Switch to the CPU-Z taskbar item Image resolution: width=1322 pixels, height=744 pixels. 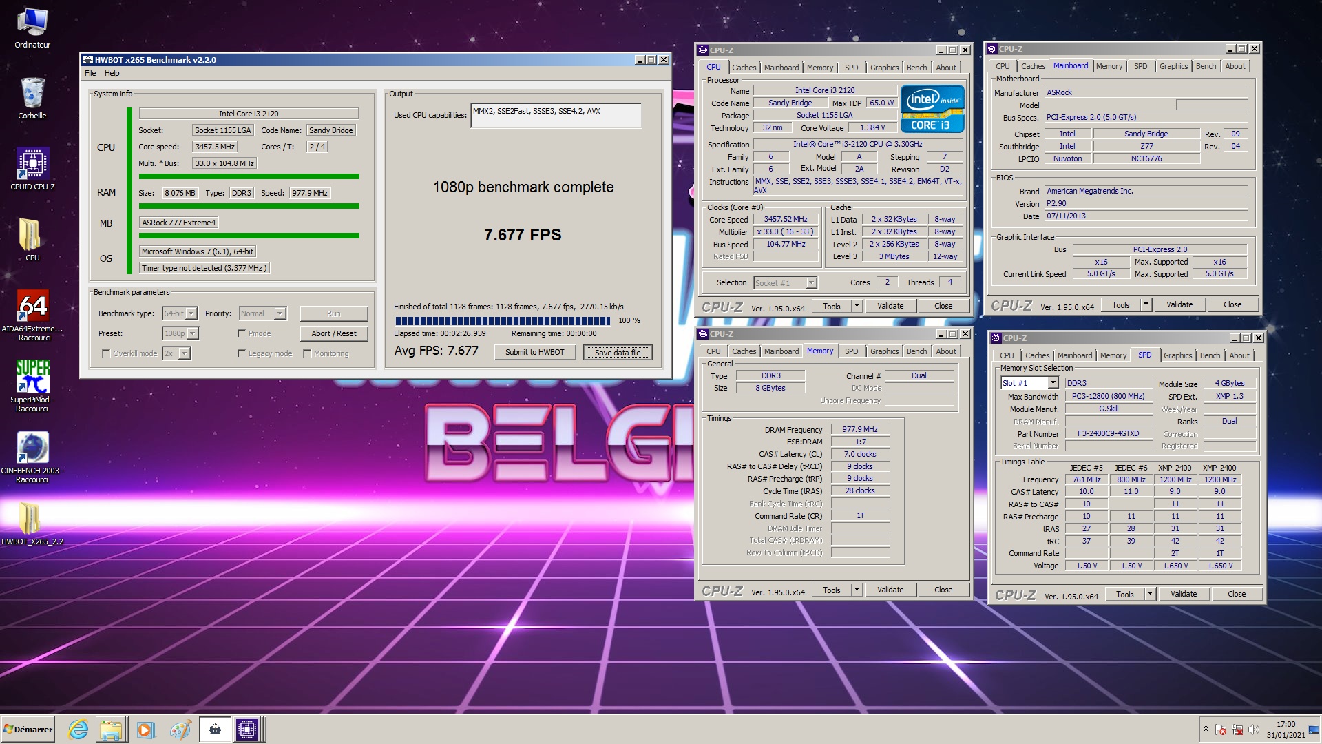(x=247, y=730)
